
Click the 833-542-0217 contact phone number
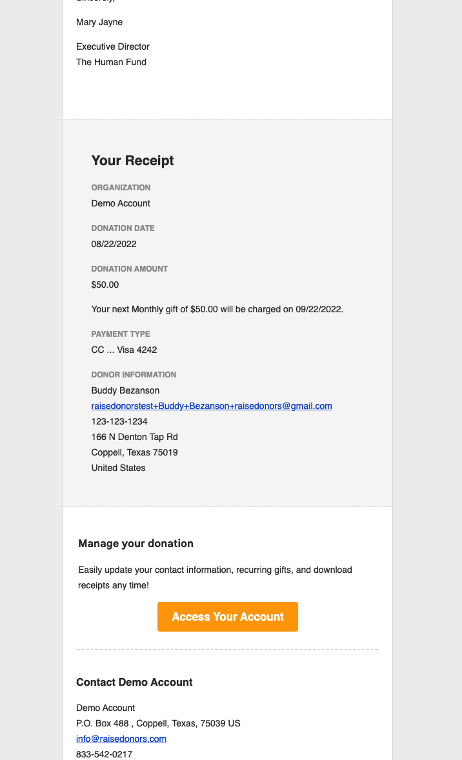(x=104, y=754)
